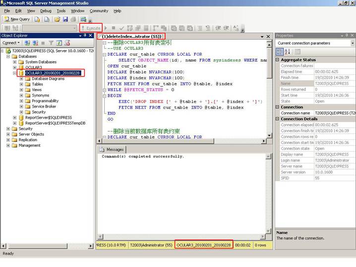Select the Synonyms folder
The width and height of the screenshot is (356, 267).
point(41,95)
